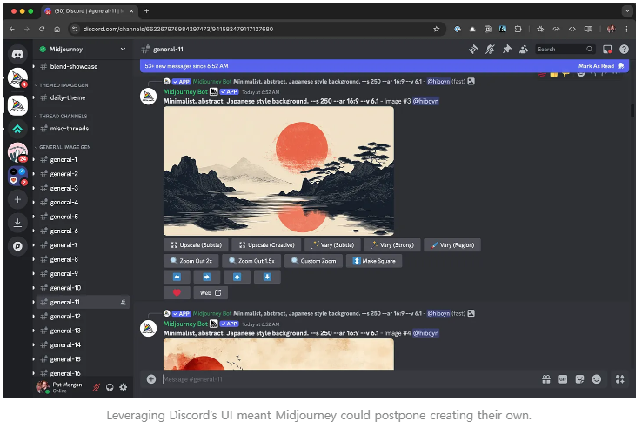Click Mark As Read in new messages bar
Image resolution: width=642 pixels, height=428 pixels.
click(601, 65)
